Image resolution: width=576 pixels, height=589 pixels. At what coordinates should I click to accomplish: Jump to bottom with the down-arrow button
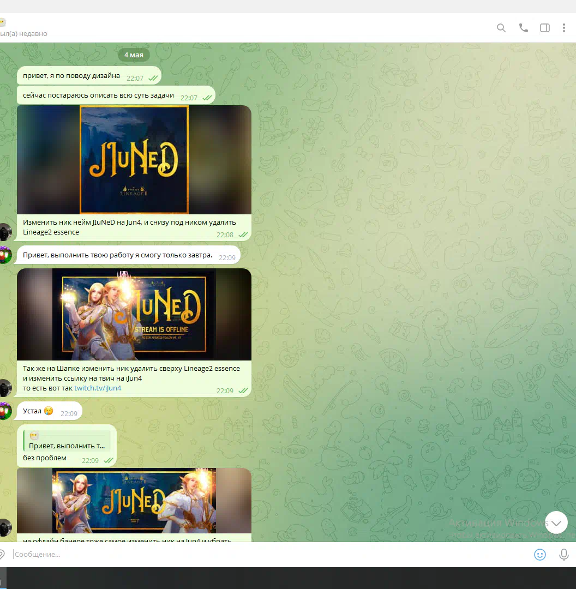click(x=556, y=522)
